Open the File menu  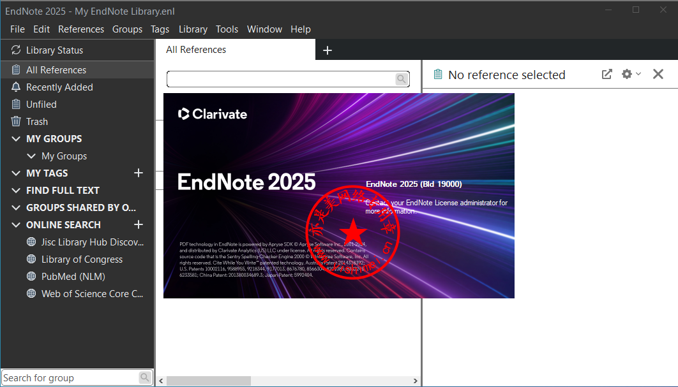click(x=17, y=29)
